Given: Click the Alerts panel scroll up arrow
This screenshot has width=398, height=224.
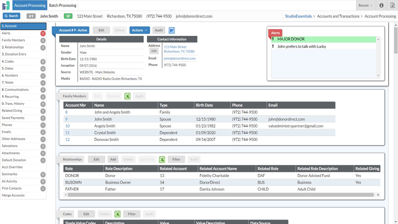Looking at the screenshot, I should click(378, 39).
